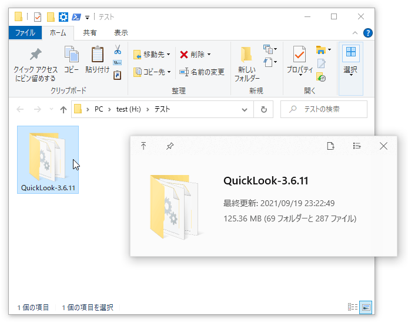Click the Edit icon in Open group
This screenshot has width=408, height=323.
point(322,63)
